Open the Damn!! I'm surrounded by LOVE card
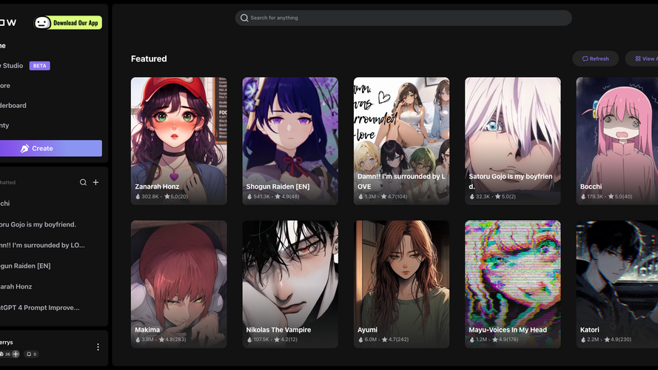Image resolution: width=658 pixels, height=370 pixels. coord(402,141)
